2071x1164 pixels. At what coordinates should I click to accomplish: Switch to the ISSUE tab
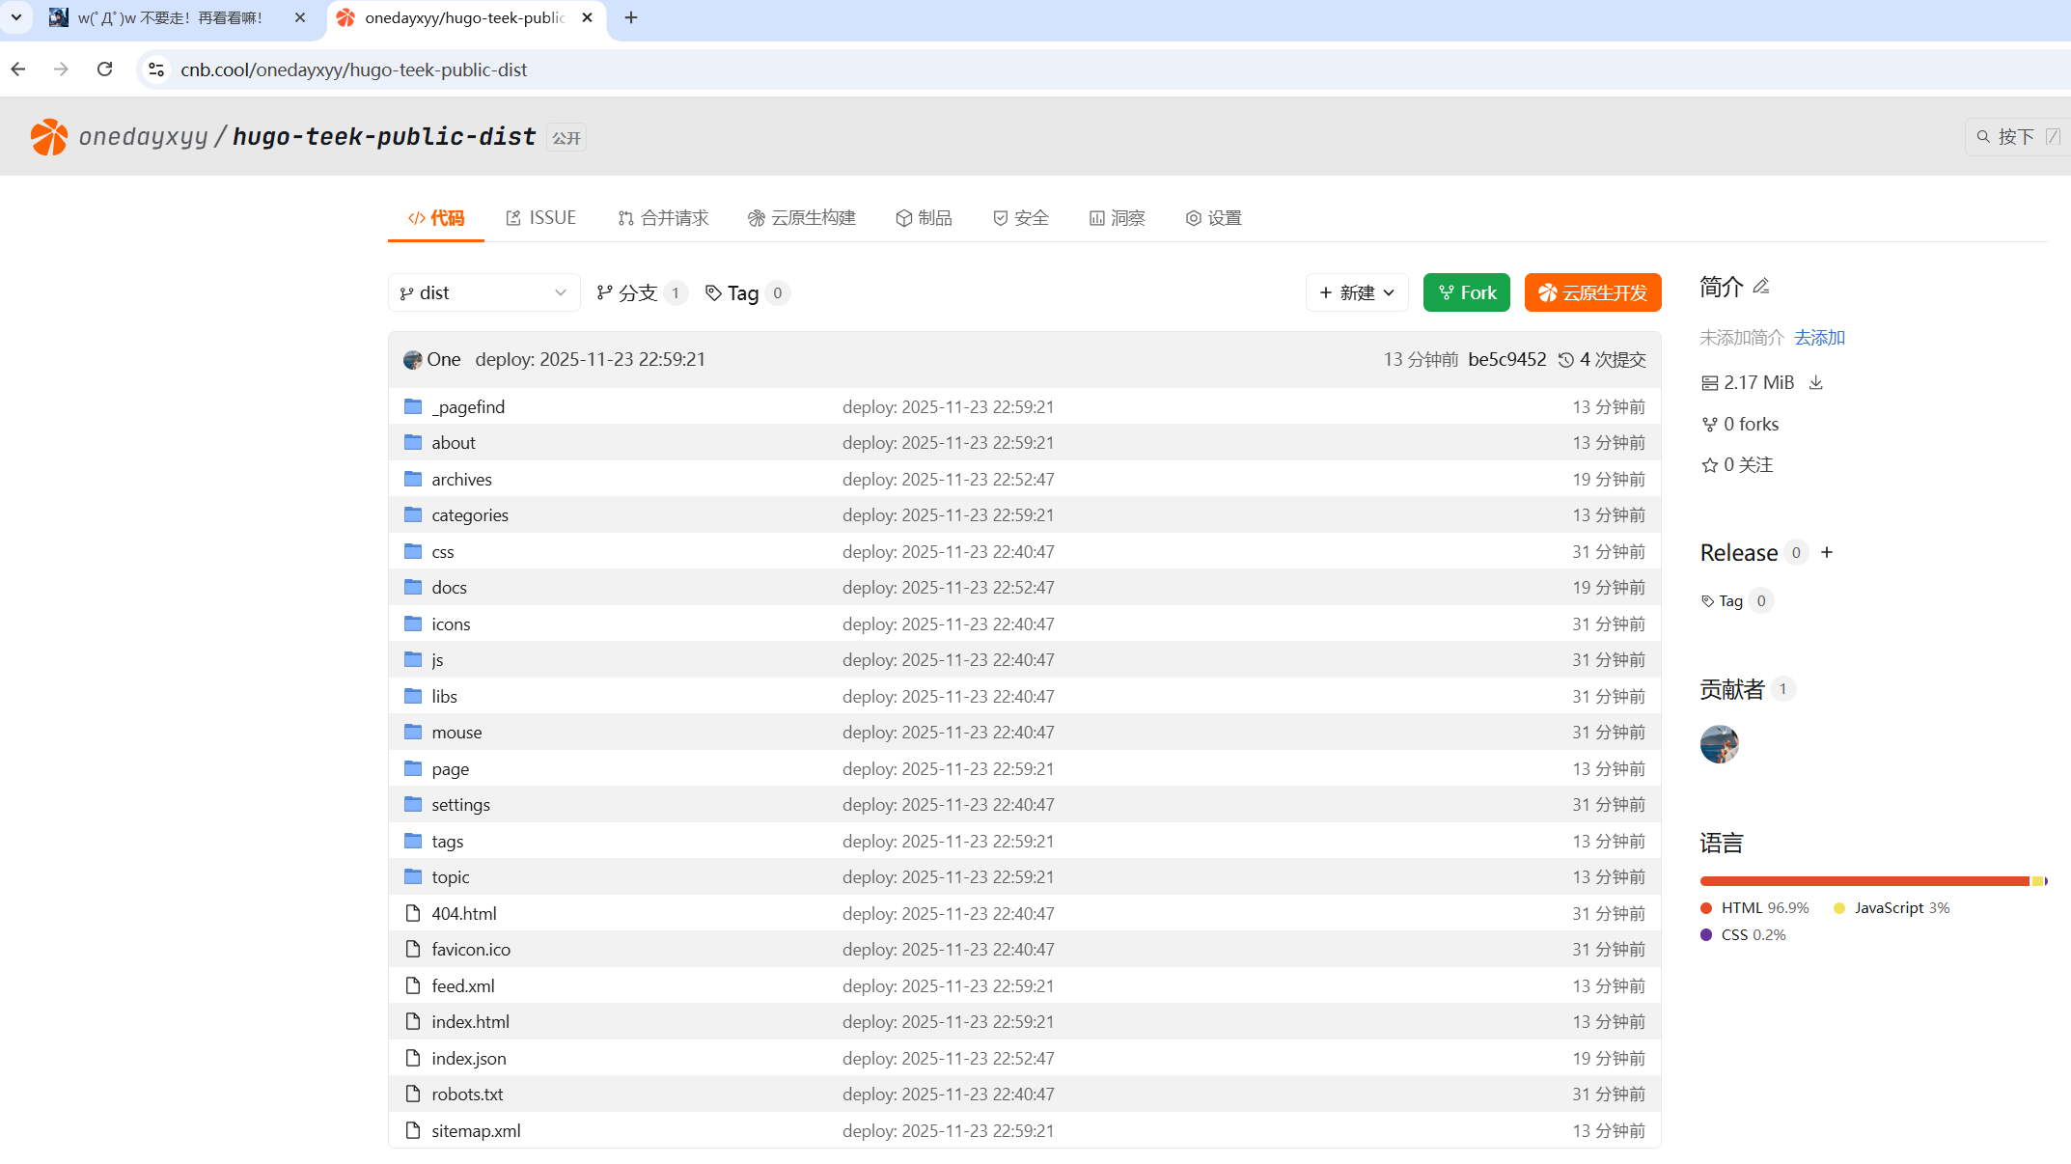coord(540,218)
